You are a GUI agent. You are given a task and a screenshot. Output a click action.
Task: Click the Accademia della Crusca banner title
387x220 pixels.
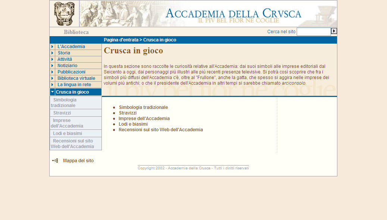233,13
